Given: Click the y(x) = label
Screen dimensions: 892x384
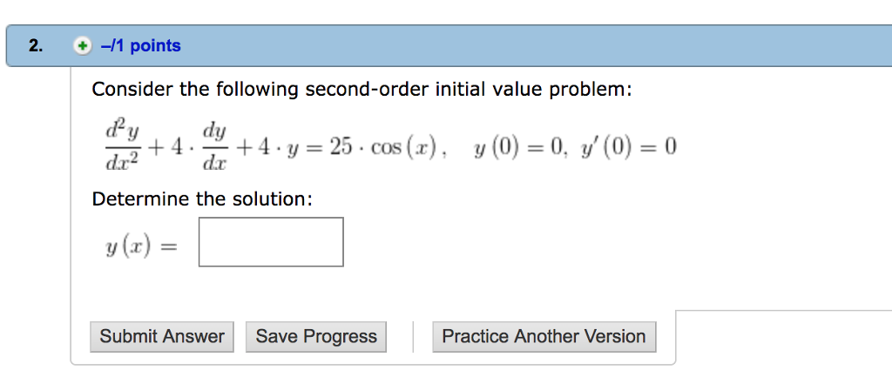Looking at the screenshot, I should (141, 246).
